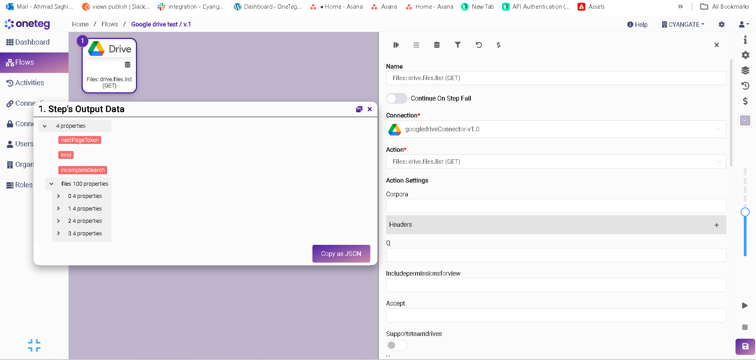Pop out the Step's Output Data window
This screenshot has width=756, height=360.
[x=359, y=109]
